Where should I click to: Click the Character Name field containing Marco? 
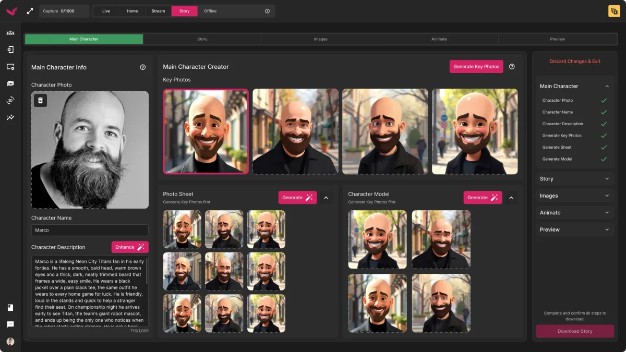[x=90, y=230]
